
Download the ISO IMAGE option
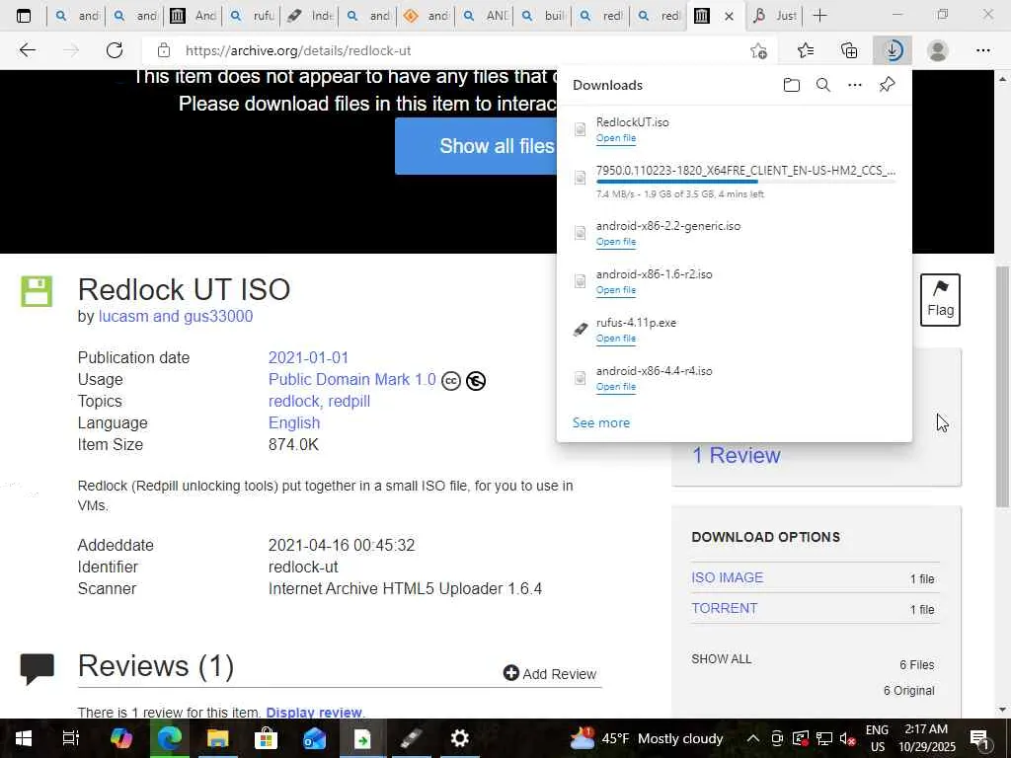coord(728,577)
